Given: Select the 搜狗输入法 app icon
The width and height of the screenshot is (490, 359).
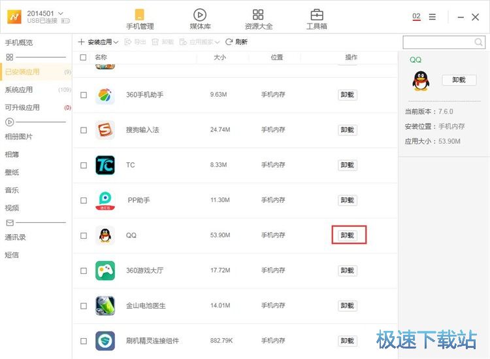Looking at the screenshot, I should coord(105,129).
